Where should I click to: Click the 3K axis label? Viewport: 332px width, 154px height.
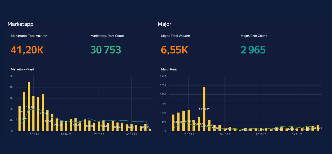(x=11, y=98)
